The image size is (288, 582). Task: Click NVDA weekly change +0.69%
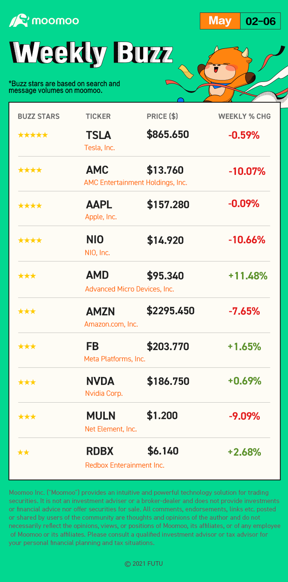pos(245,381)
